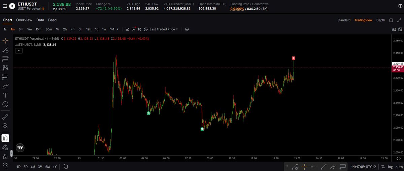
Task: Click the TradingView logo on chart
Action: pos(21,148)
